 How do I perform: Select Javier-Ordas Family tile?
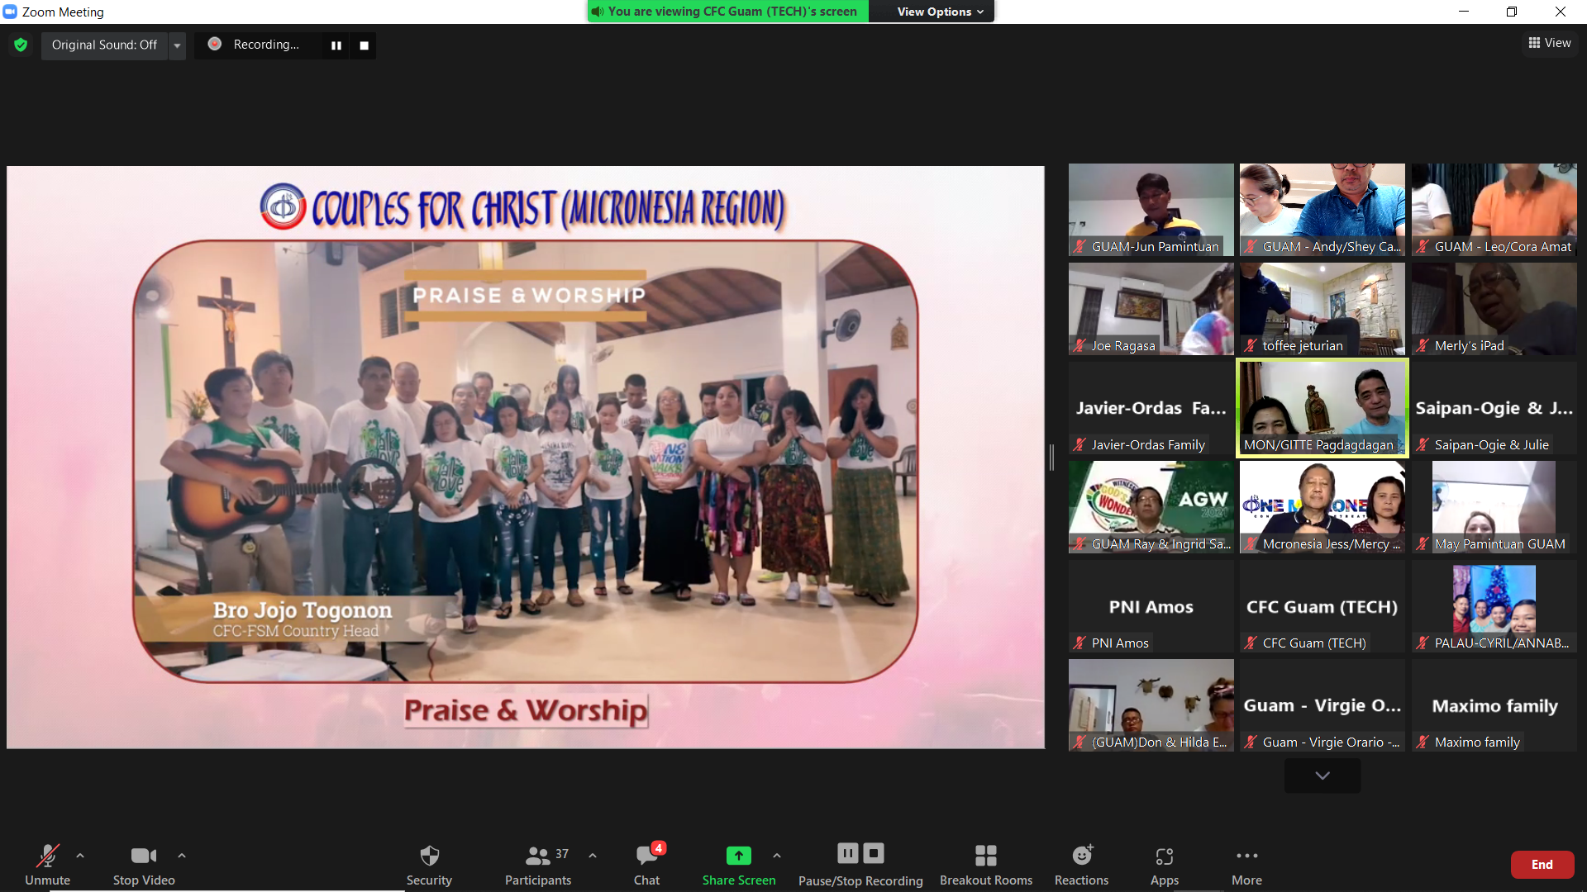(1151, 407)
